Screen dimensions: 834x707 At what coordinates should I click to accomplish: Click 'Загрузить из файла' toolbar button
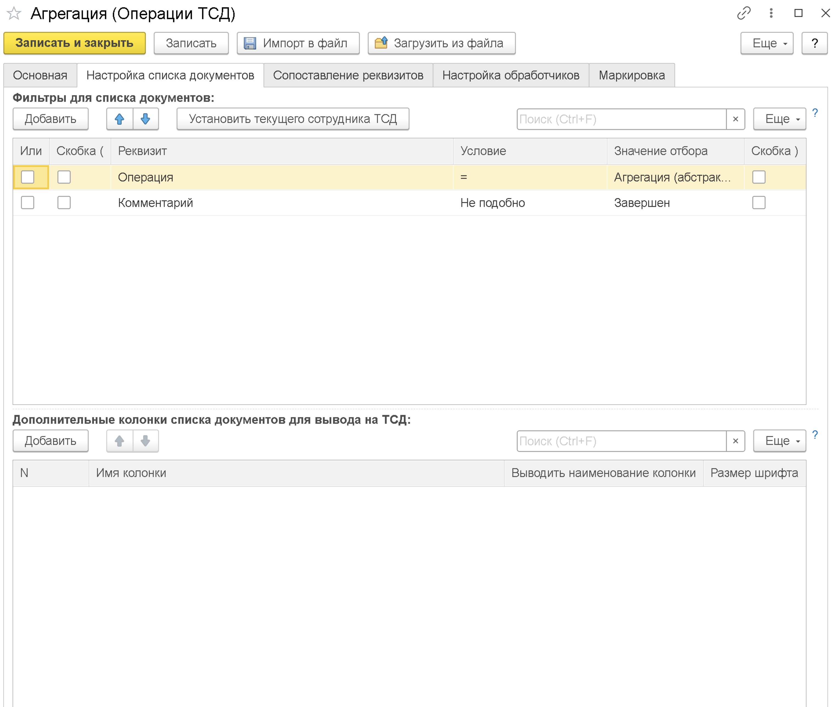click(x=441, y=43)
